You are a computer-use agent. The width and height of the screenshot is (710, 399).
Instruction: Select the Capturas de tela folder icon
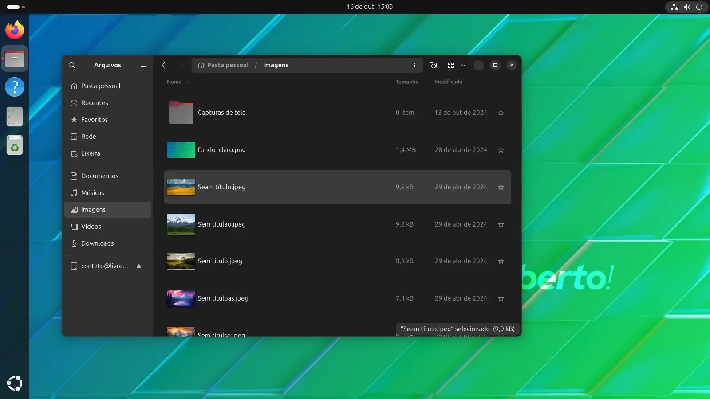181,113
